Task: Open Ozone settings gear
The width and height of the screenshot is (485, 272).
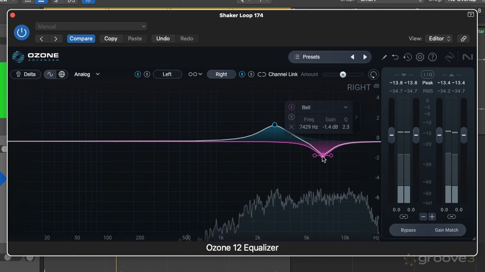Action: [x=420, y=57]
